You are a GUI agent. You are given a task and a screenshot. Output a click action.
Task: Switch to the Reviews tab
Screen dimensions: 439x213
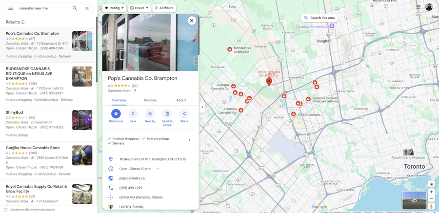coord(150,100)
